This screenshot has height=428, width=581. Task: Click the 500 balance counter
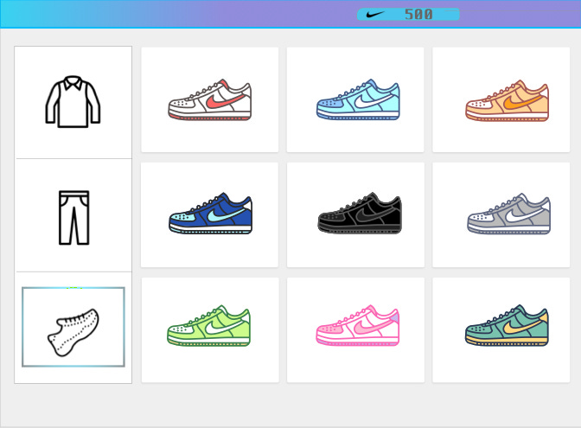click(x=418, y=15)
